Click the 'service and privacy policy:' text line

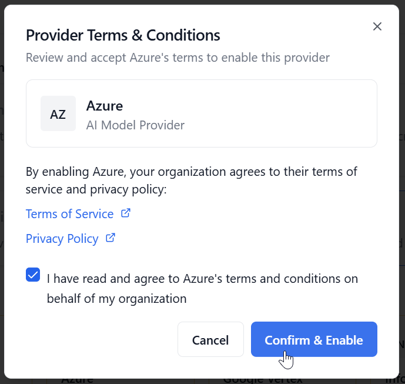pyautogui.click(x=96, y=189)
